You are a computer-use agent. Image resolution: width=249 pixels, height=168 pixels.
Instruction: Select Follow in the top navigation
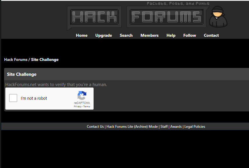[190, 35]
